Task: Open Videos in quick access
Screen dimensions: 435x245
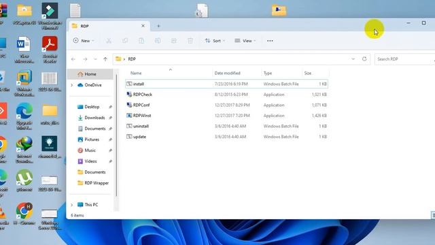Action: 90,161
